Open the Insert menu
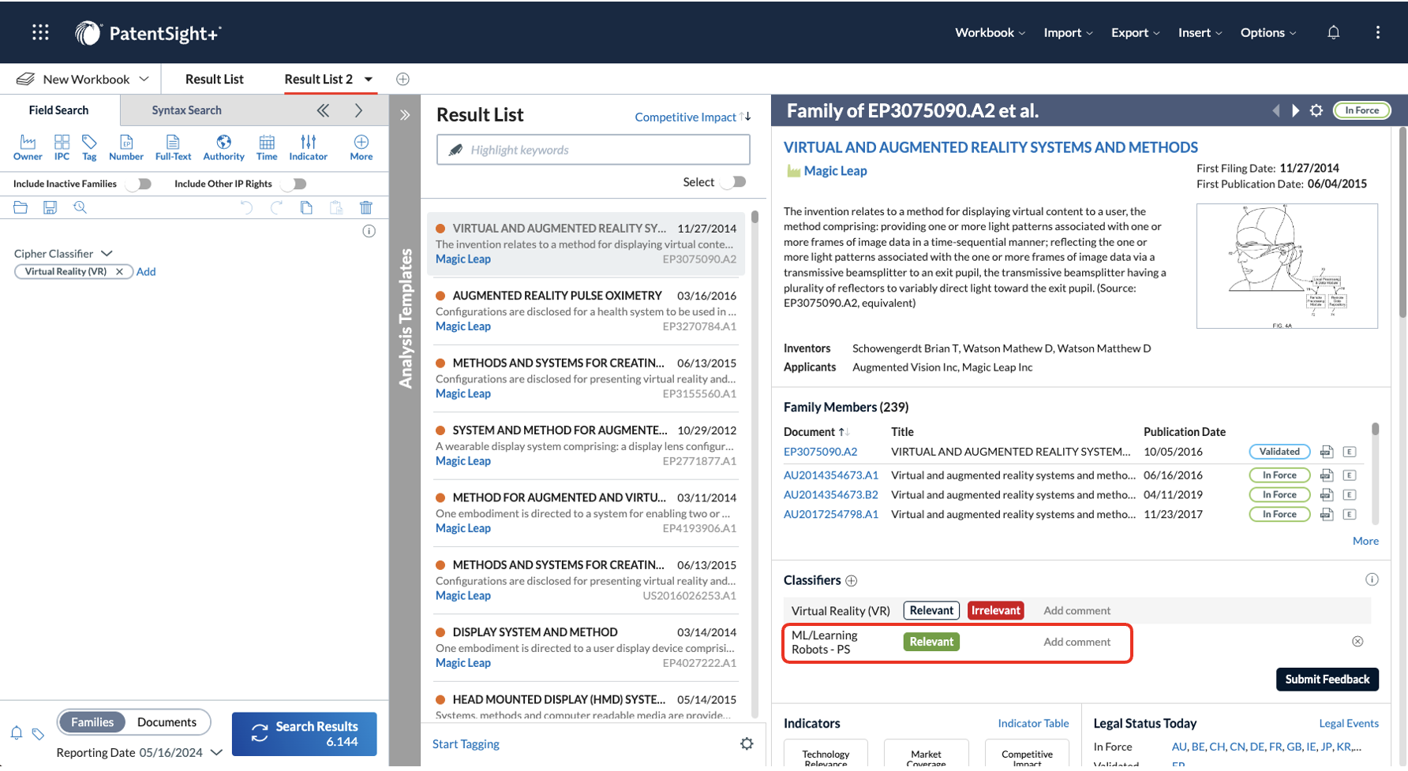Image resolution: width=1408 pixels, height=771 pixels. click(x=1200, y=32)
